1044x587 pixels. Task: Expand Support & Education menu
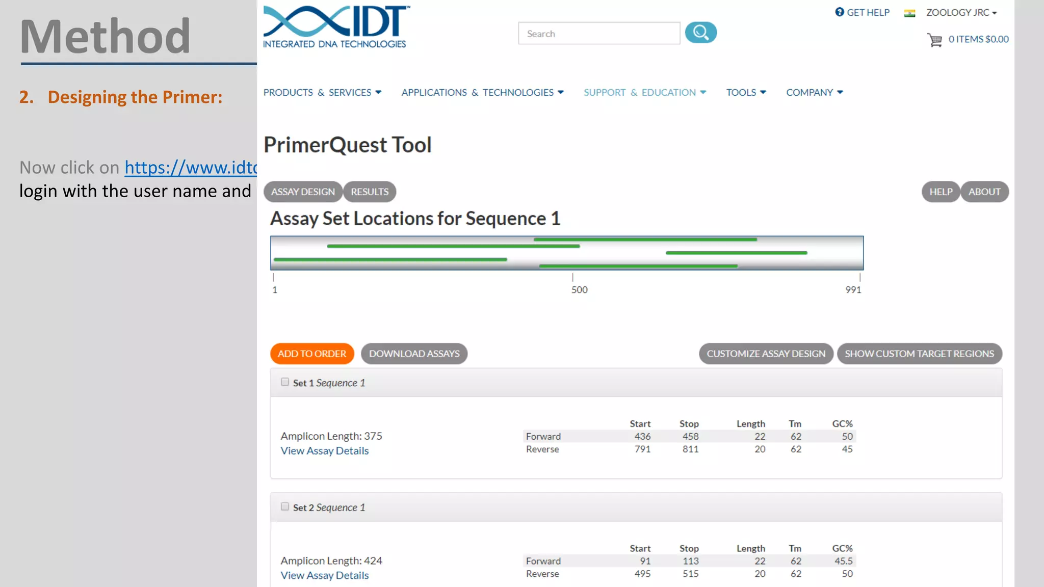645,92
